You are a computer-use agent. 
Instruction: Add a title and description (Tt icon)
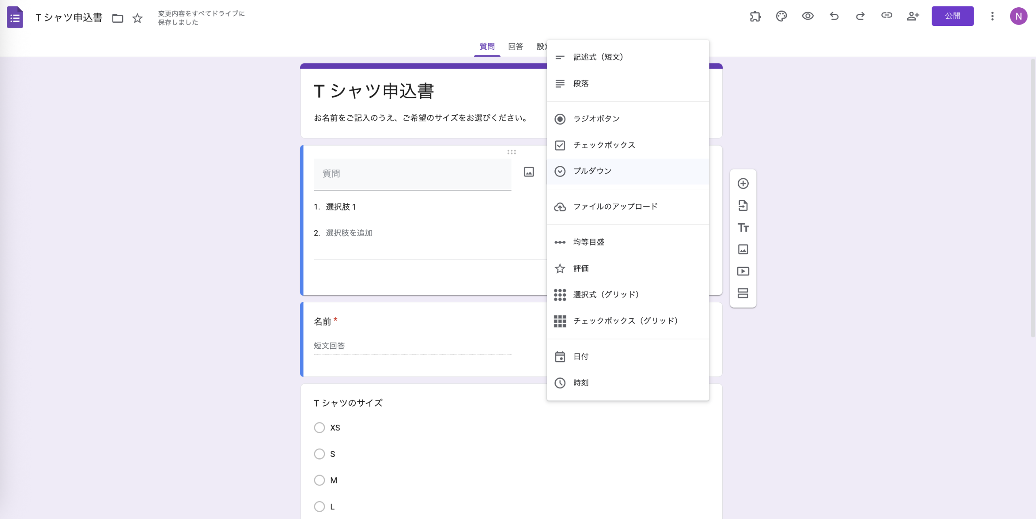[x=743, y=228]
